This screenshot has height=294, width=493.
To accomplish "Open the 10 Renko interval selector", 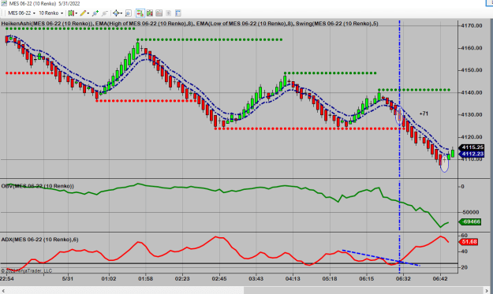I will [x=50, y=13].
